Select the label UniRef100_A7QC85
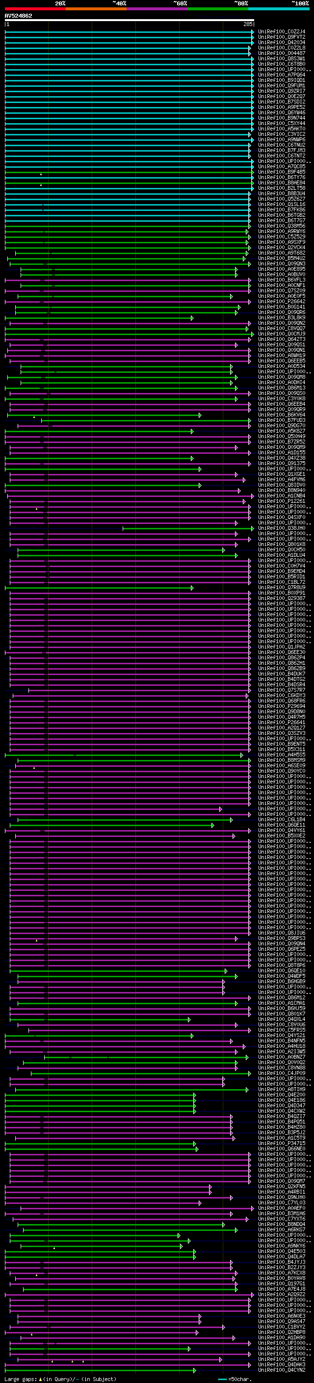This screenshot has height=1383, width=314. pos(282,166)
